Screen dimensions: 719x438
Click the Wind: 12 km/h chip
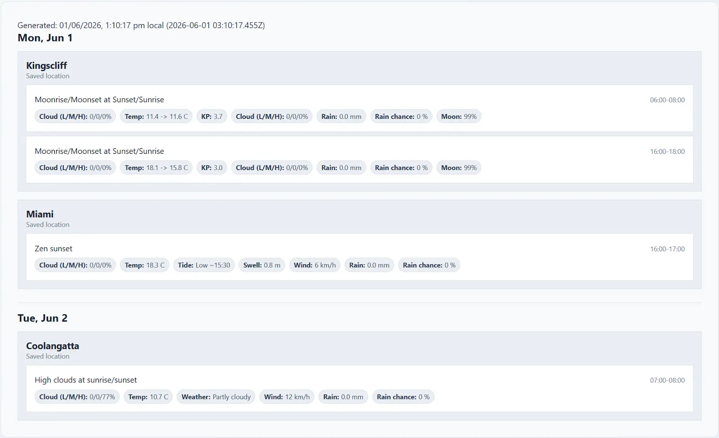click(x=287, y=397)
